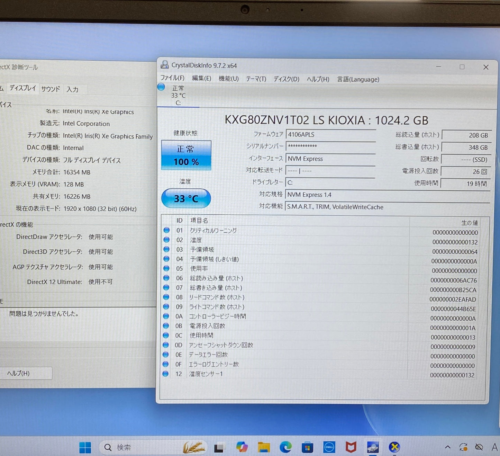Click the total host writes value 348 GB

point(466,147)
